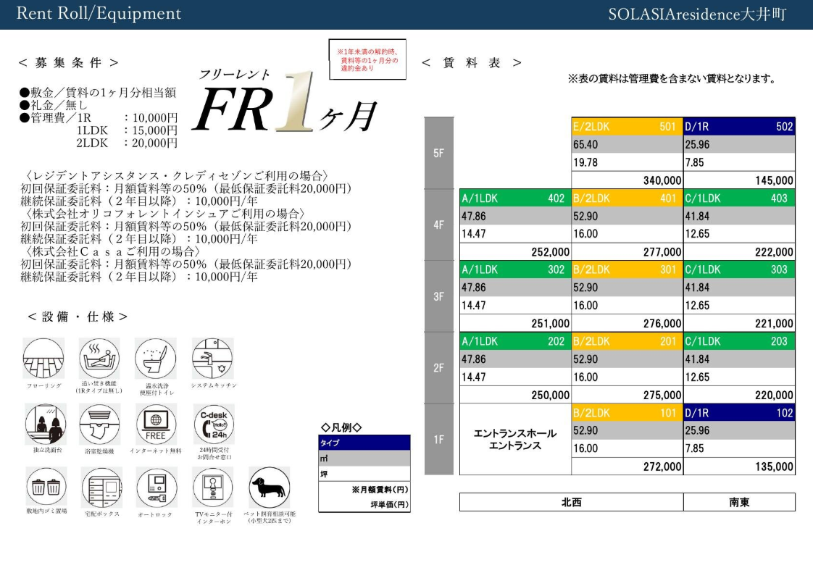Select the E/2LDK room 501 header
This screenshot has height=573, width=813.
pyautogui.click(x=627, y=127)
